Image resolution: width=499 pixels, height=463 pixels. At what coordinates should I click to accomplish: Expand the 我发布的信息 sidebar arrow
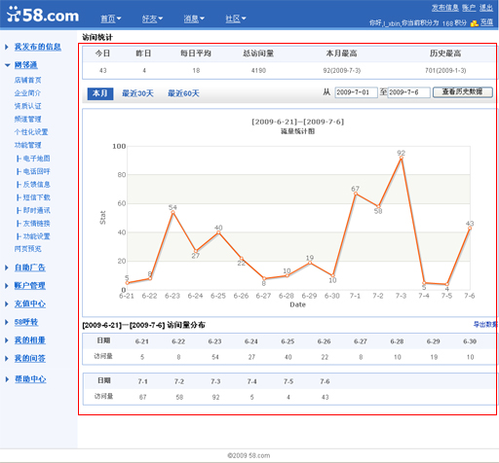(7, 47)
